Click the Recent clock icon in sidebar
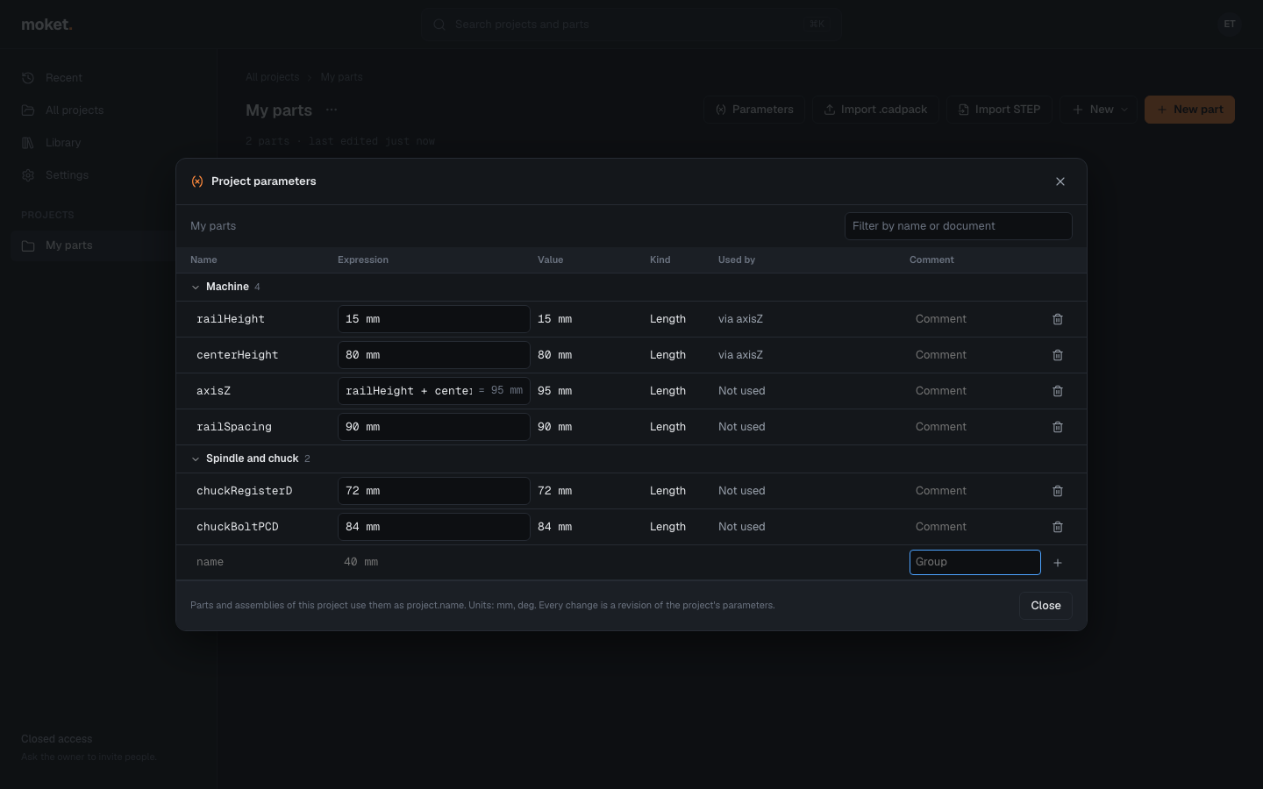Viewport: 1263px width, 789px height. 28,78
